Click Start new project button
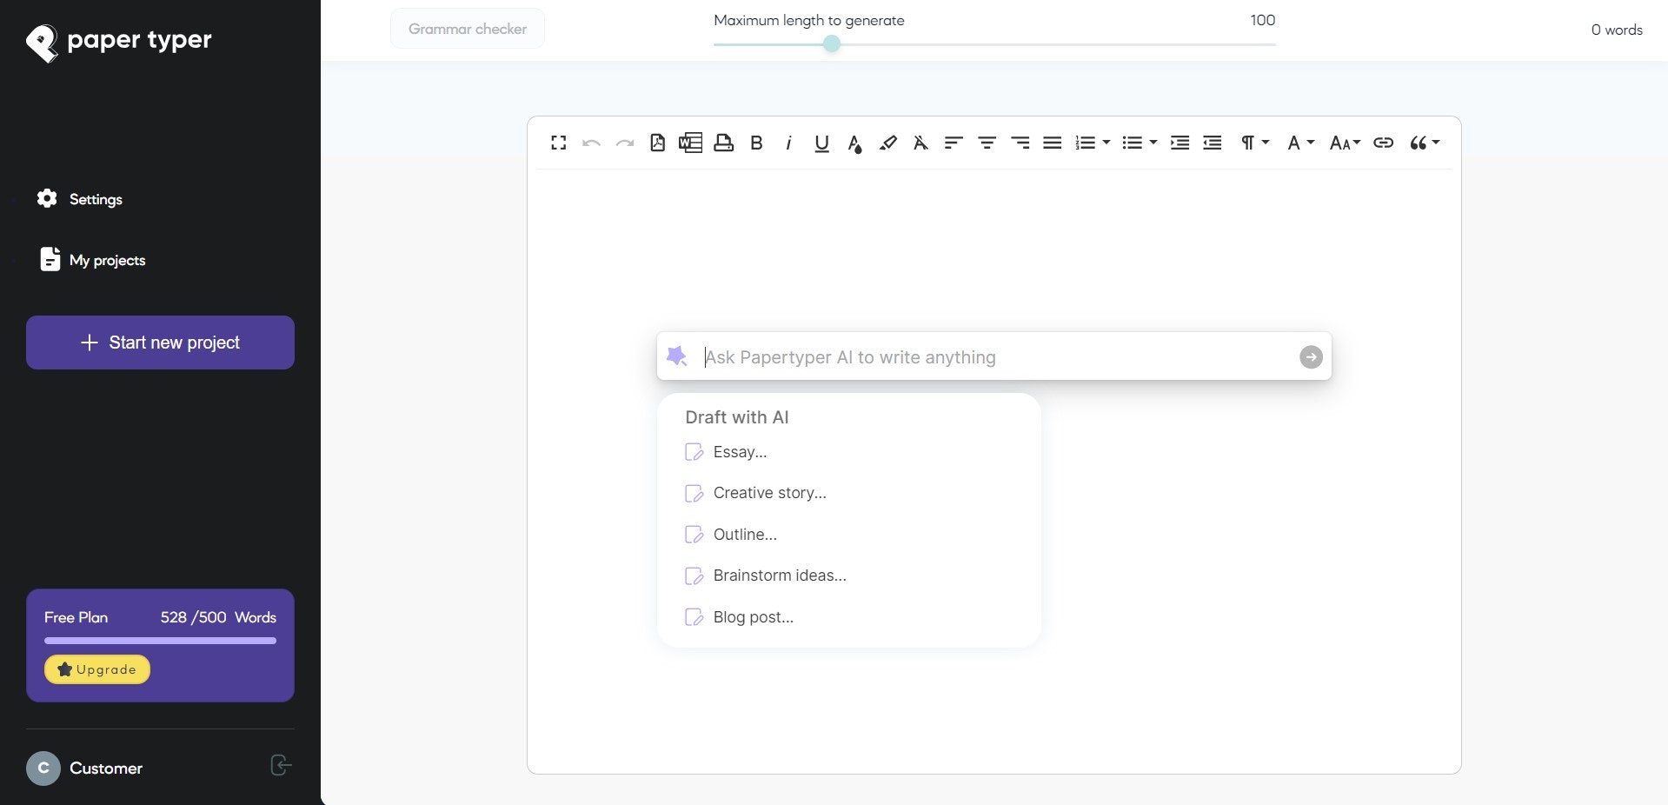The image size is (1668, 805). (160, 343)
